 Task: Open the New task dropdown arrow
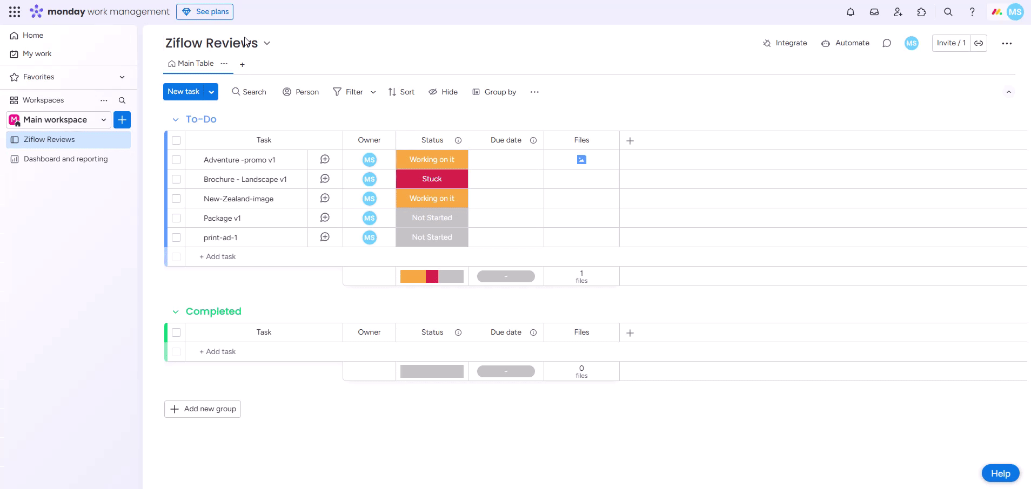tap(211, 92)
